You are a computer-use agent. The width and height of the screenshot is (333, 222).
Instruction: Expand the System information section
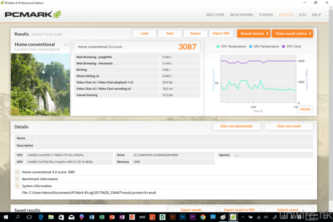(x=17, y=186)
